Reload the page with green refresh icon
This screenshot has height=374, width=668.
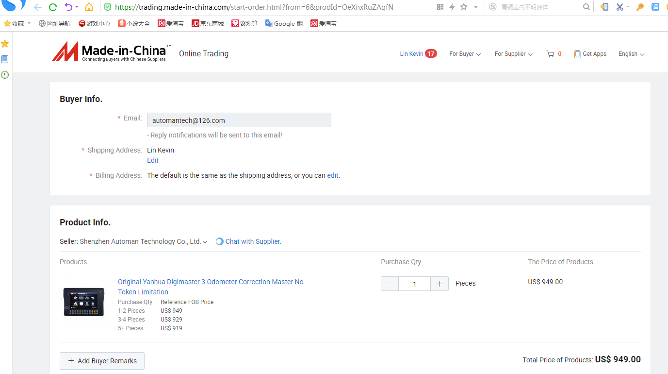53,7
